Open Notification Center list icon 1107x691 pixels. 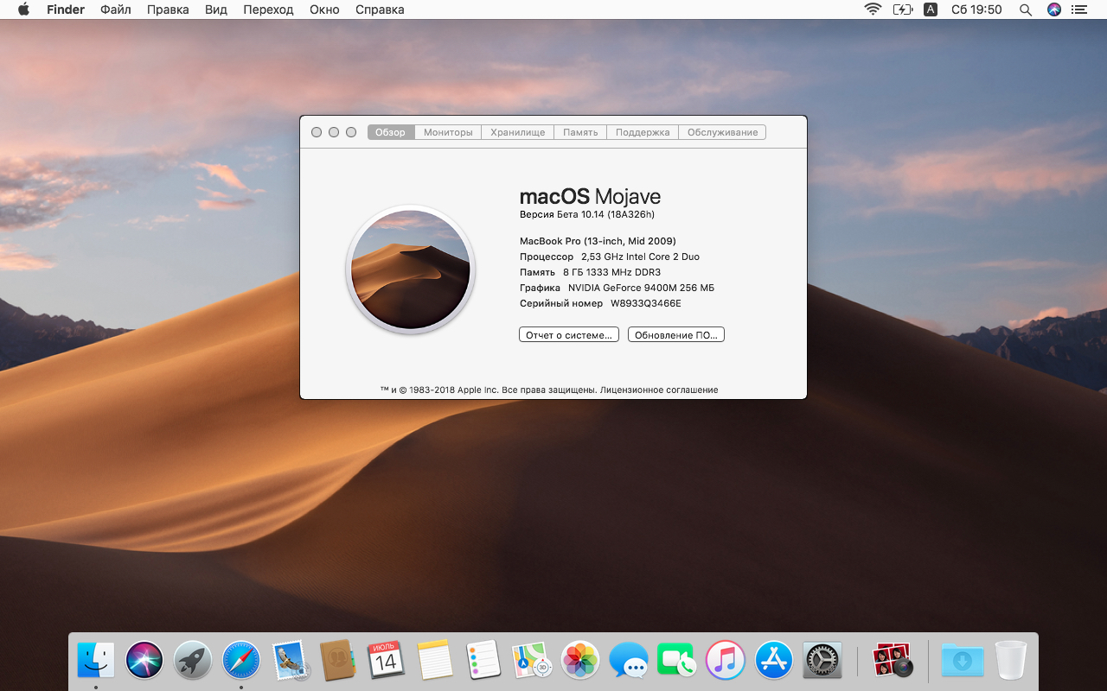coord(1078,10)
